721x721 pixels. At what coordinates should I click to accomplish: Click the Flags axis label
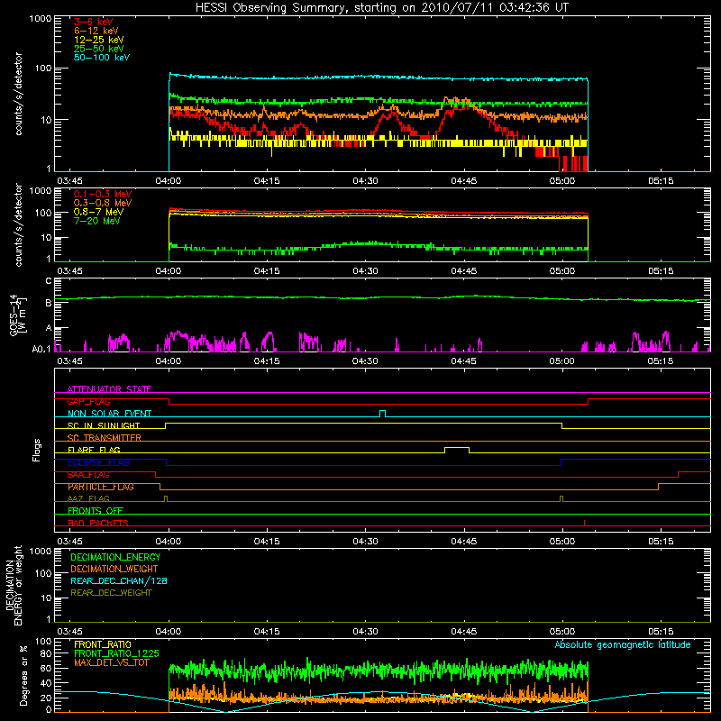[36, 450]
